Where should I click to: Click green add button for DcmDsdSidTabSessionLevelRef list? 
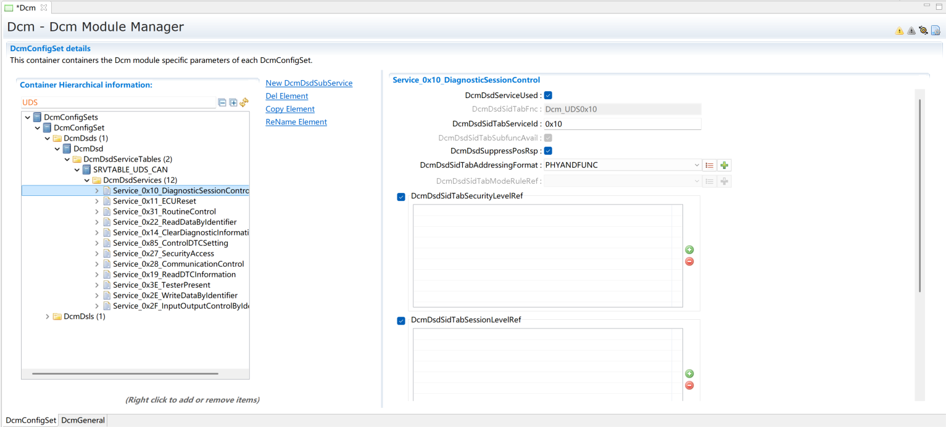tap(689, 373)
